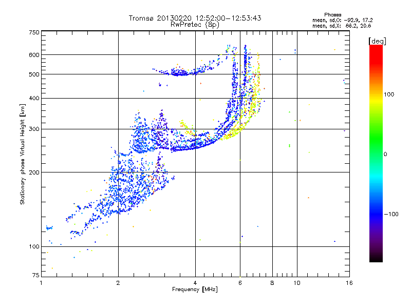Click the "RwPretec (8p)" subtitle
Image resolution: width=411 pixels, height=308 pixels.
click(x=195, y=25)
